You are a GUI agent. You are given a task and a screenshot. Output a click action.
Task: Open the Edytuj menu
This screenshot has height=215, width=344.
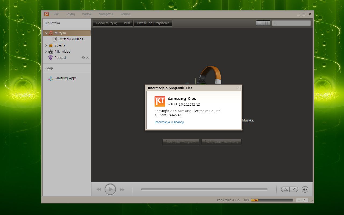(x=70, y=14)
